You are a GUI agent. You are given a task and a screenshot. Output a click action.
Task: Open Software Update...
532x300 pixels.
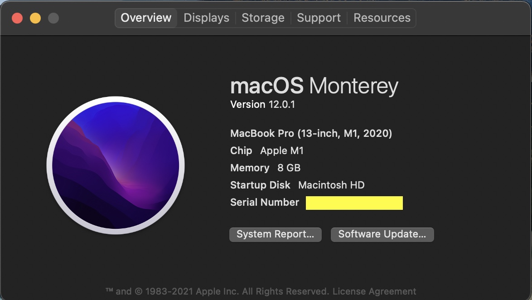point(382,234)
